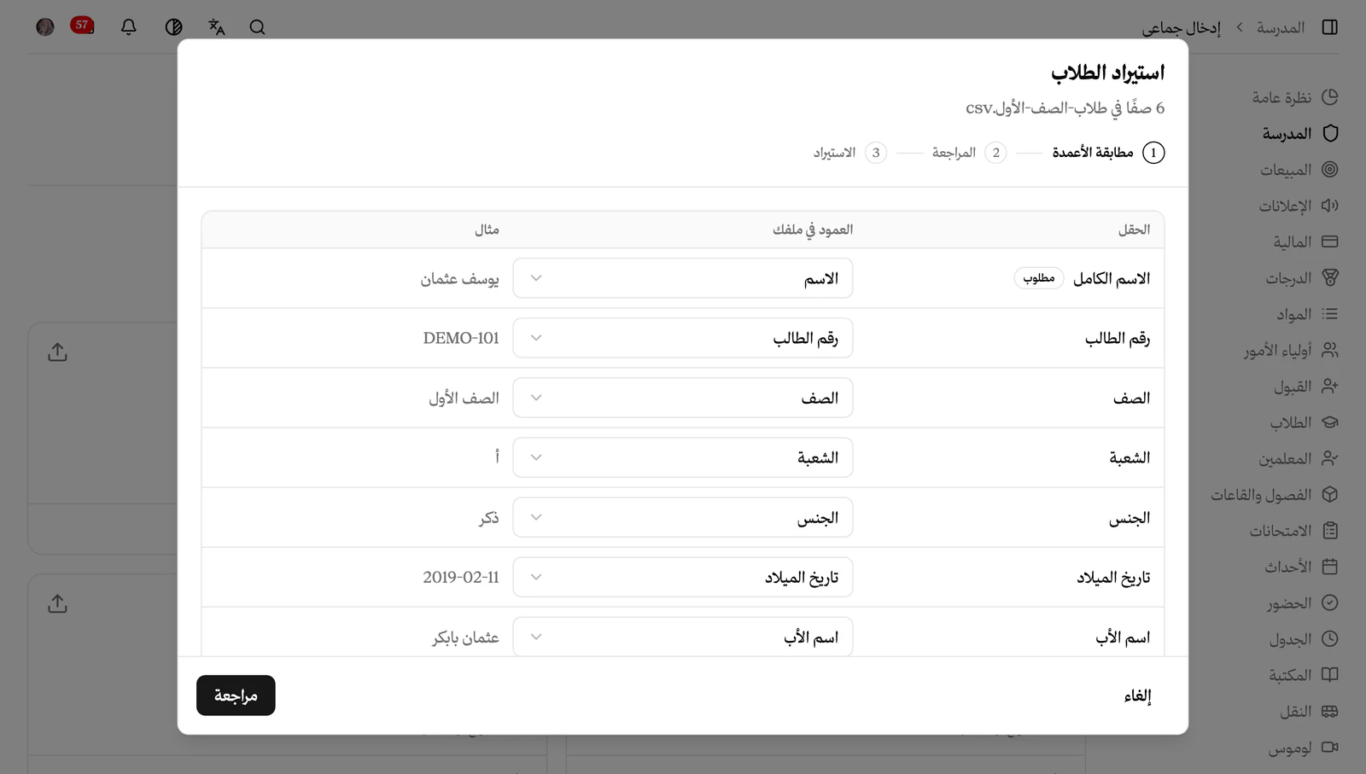The width and height of the screenshot is (1366, 774).
Task: Open the تاريخ الميلاد column mapping dropdown
Action: point(683,577)
